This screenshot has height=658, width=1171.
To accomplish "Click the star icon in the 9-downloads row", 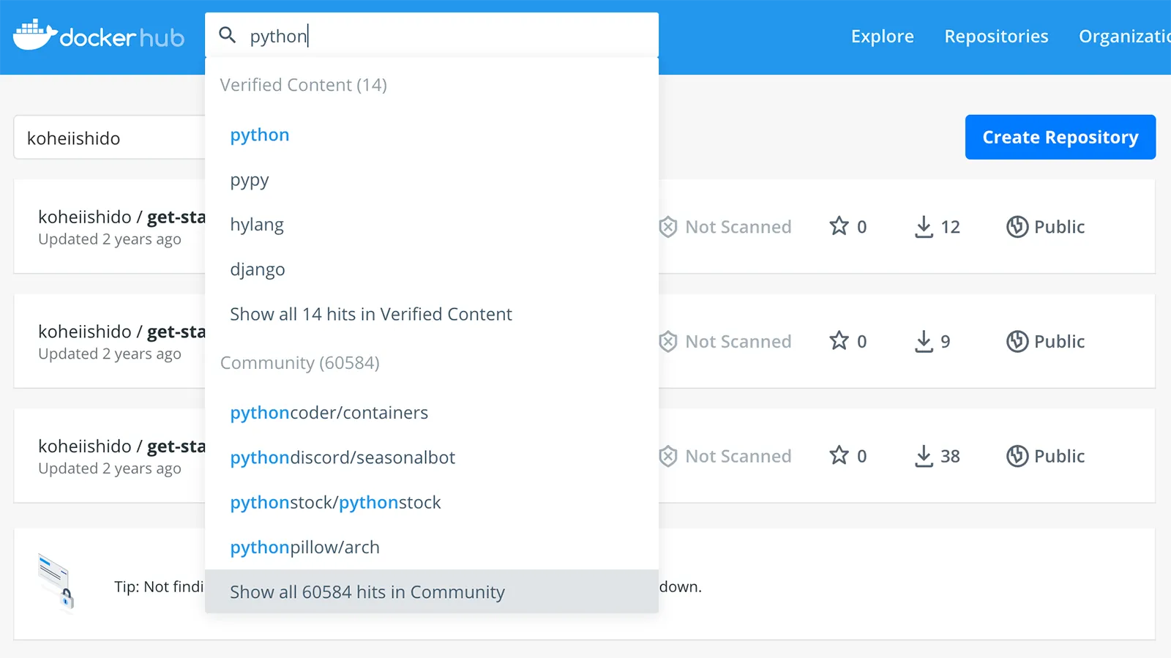I will coord(839,340).
